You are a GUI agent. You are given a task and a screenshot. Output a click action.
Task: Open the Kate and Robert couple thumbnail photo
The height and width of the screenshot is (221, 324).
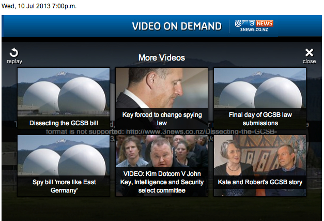(x=260, y=155)
